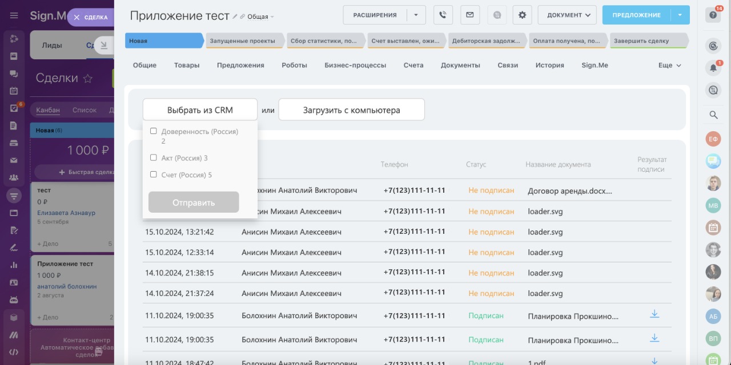Check the Доверенность (Россия) checkbox
The height and width of the screenshot is (365, 731).
[x=153, y=131]
